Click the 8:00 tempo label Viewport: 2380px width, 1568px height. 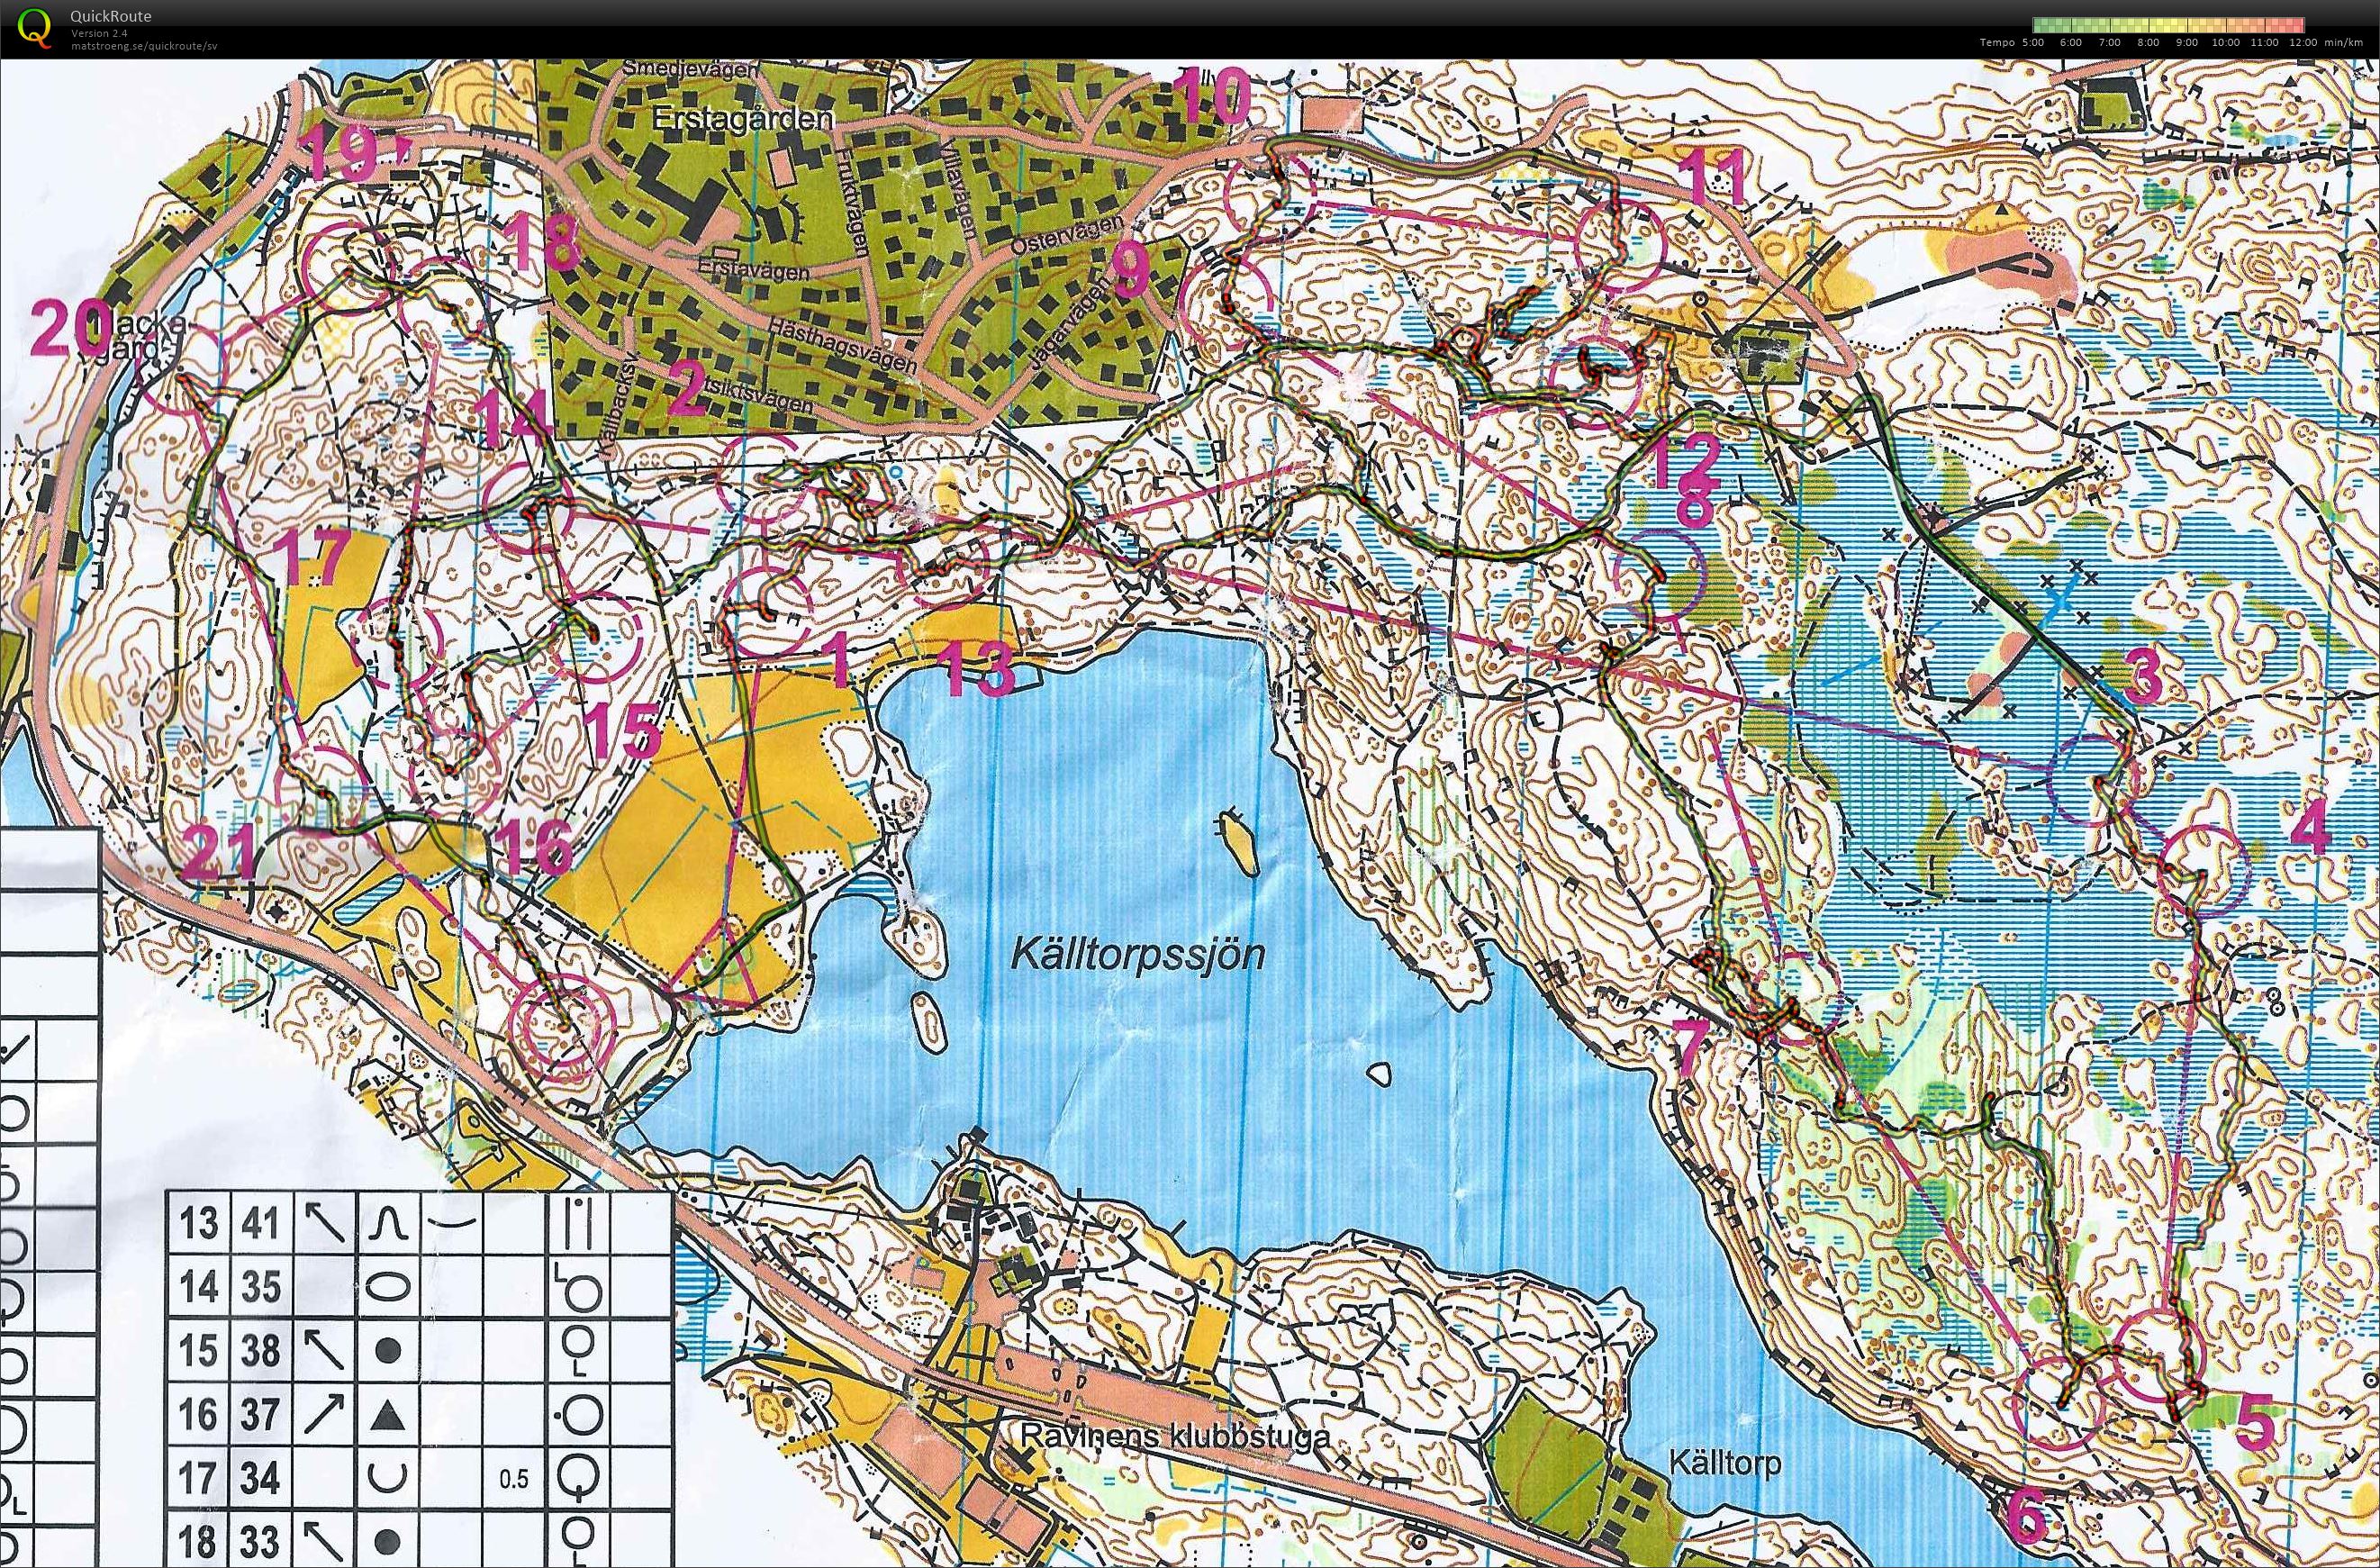click(2147, 43)
